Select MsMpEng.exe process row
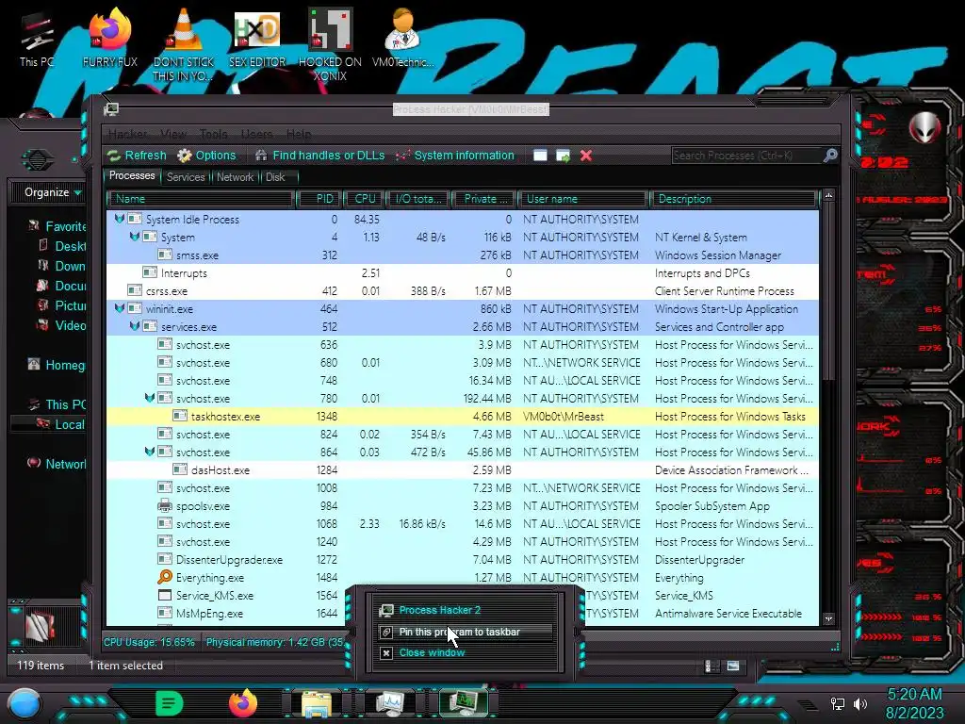The width and height of the screenshot is (965, 724). point(462,613)
